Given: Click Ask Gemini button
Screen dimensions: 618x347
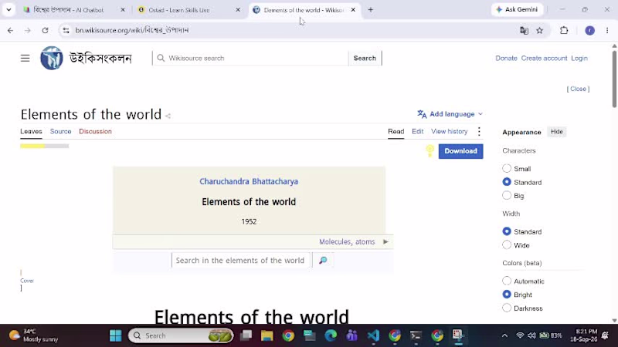Looking at the screenshot, I should click(x=517, y=9).
